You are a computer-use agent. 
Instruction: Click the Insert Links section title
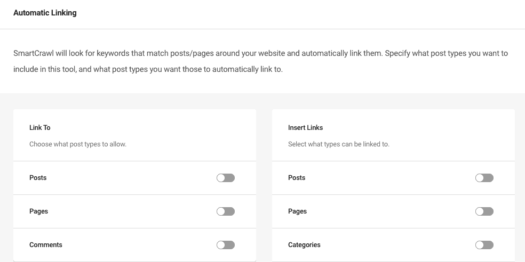click(x=305, y=128)
